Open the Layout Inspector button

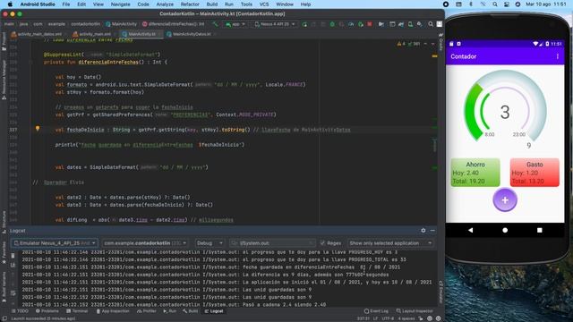[x=415, y=311]
